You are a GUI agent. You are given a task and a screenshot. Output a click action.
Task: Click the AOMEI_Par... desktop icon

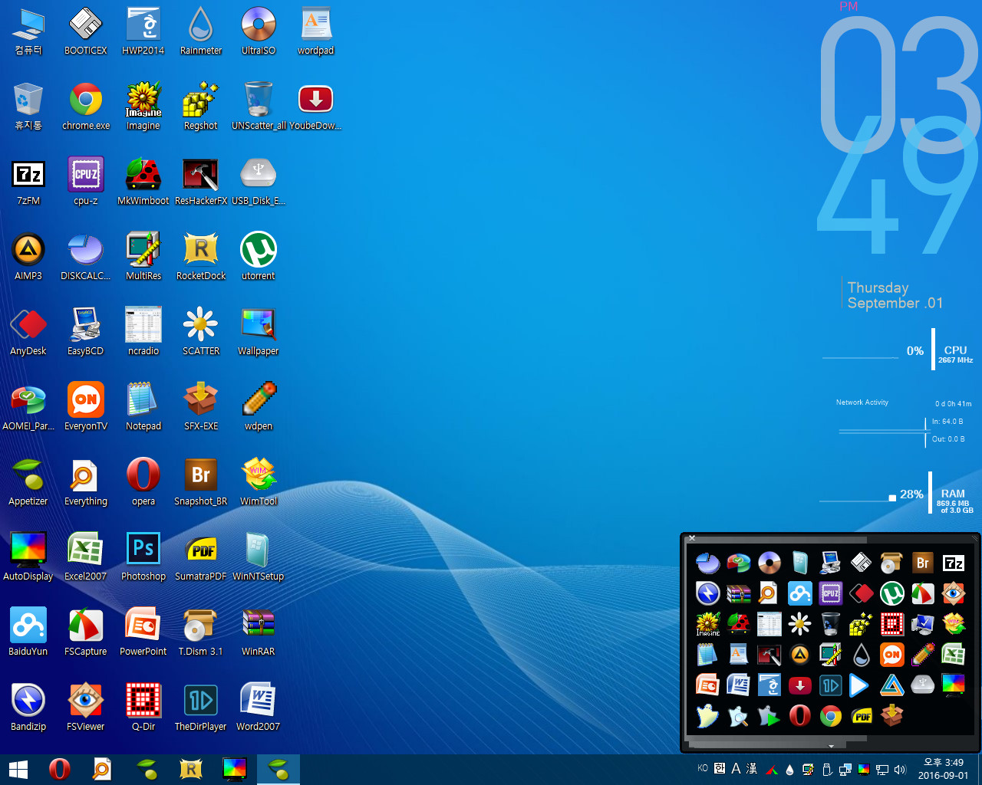click(x=28, y=408)
